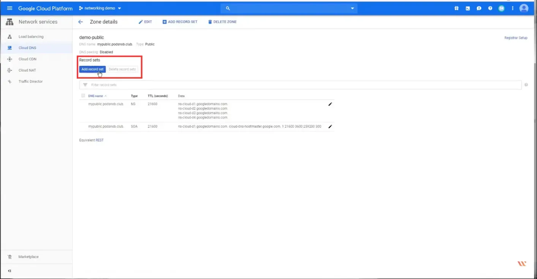Open the networking demo project selector
Image resolution: width=537 pixels, height=279 pixels.
(100, 8)
